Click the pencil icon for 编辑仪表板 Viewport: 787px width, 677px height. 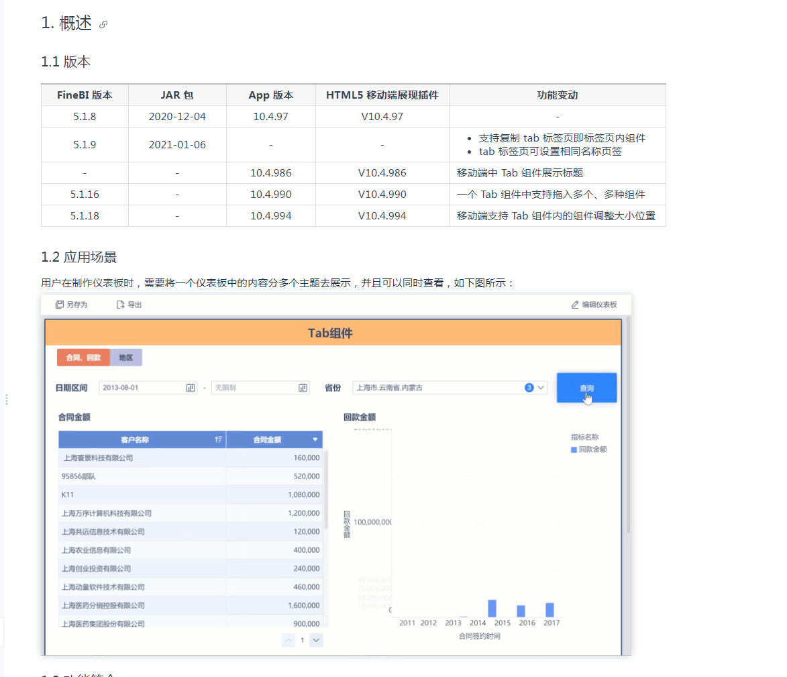[x=574, y=305]
